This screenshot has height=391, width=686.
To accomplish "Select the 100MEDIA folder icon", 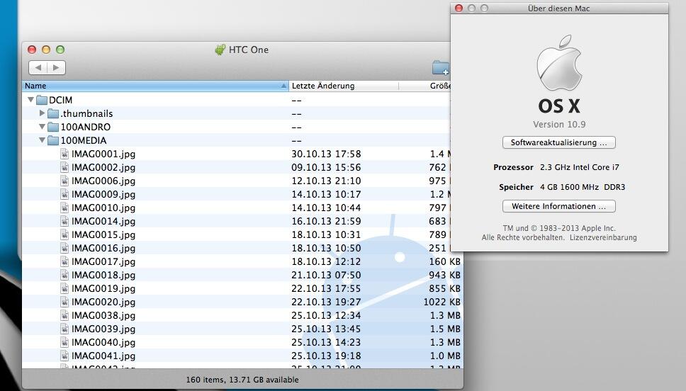I will (x=53, y=141).
